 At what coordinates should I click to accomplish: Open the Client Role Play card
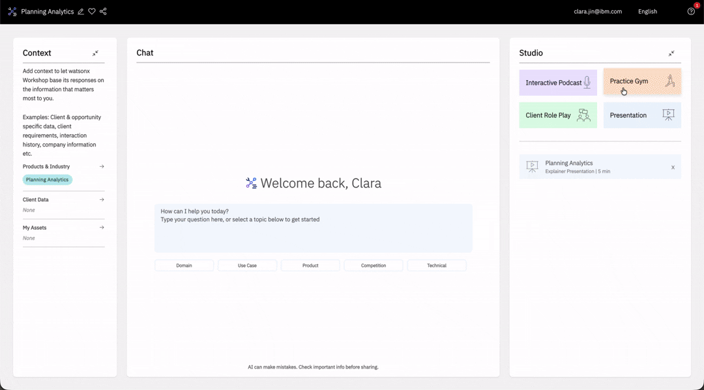pos(558,115)
